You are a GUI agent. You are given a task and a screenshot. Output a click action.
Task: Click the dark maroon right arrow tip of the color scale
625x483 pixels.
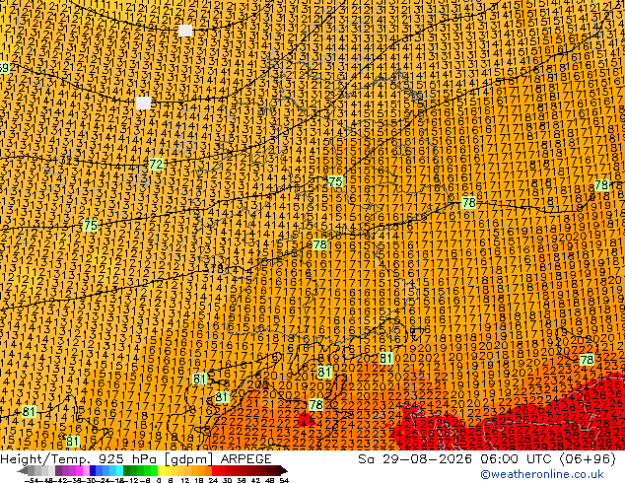point(284,470)
